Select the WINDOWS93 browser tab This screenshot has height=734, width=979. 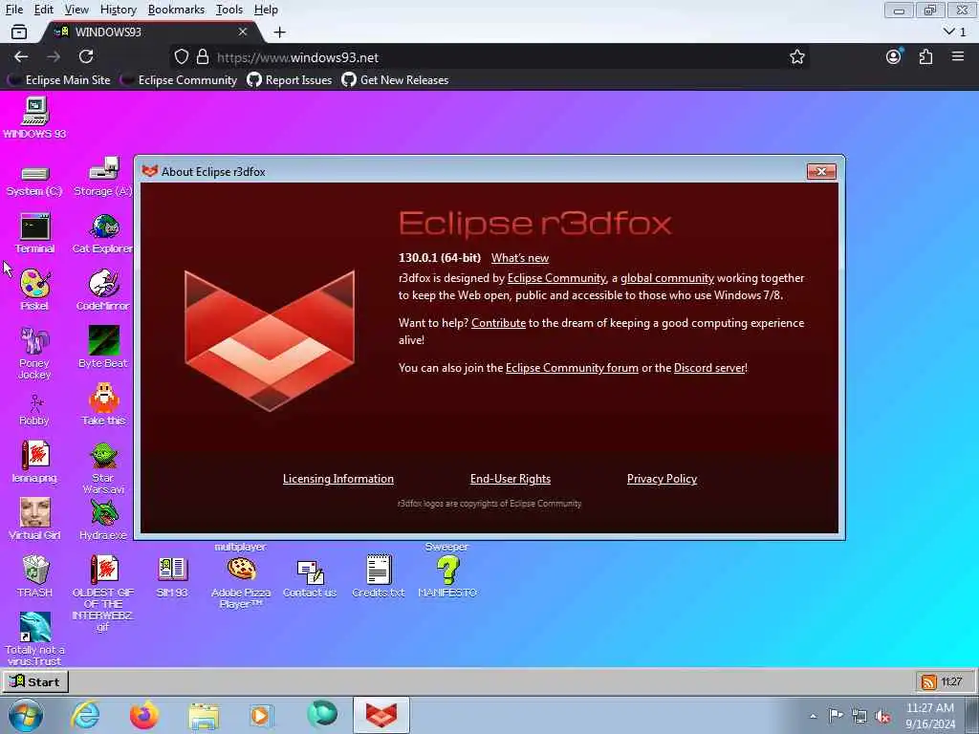click(152, 32)
